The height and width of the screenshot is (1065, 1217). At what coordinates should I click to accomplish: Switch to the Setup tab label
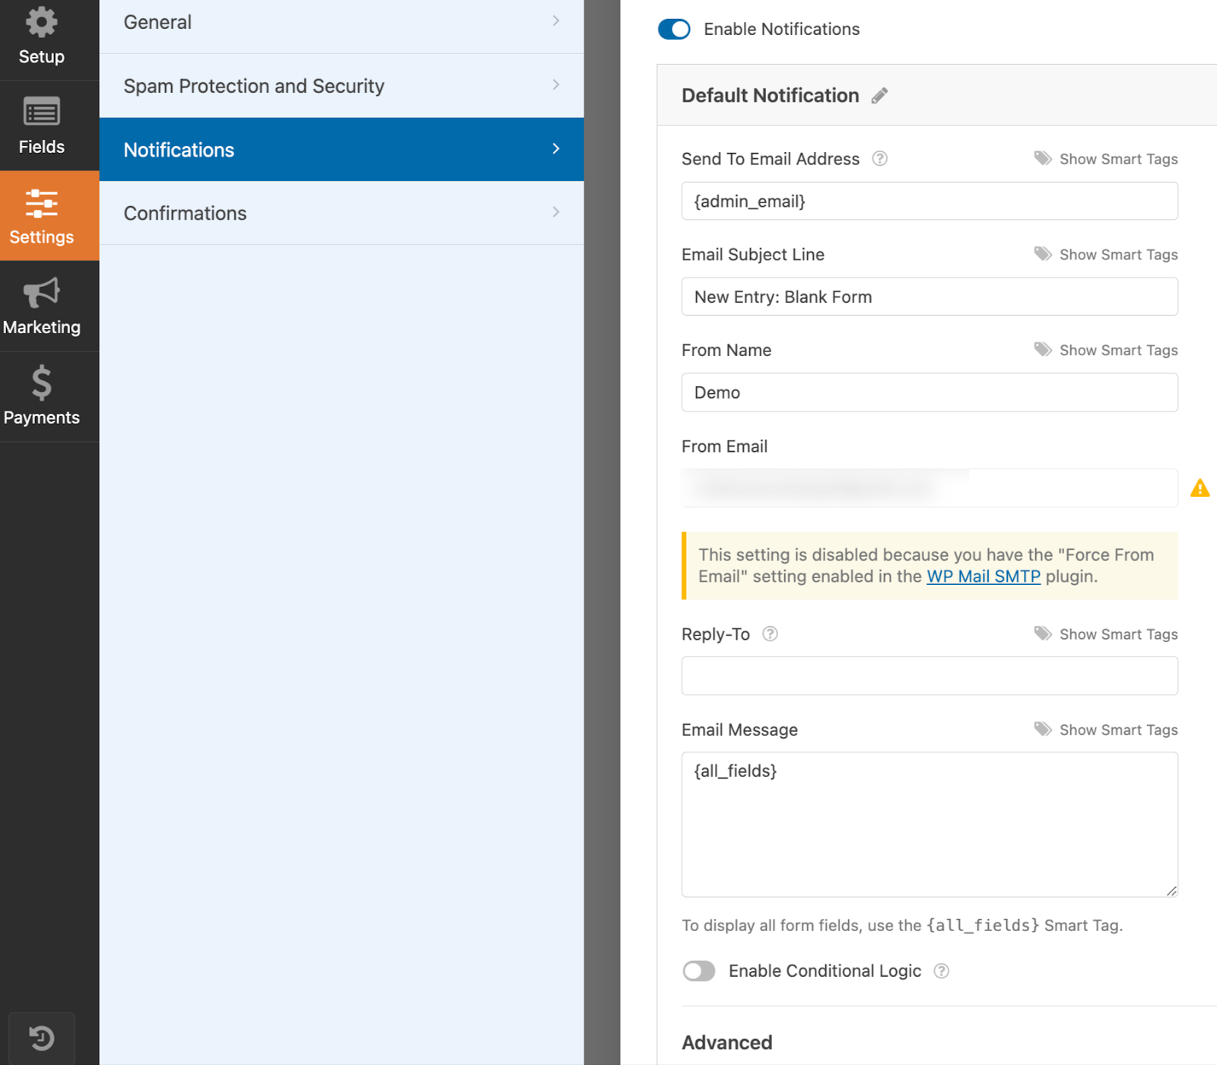click(41, 57)
